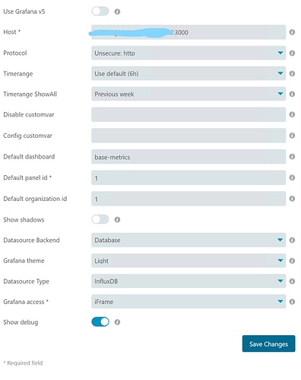
Task: Expand the Timerange ShowAll dropdown
Action: click(189, 94)
